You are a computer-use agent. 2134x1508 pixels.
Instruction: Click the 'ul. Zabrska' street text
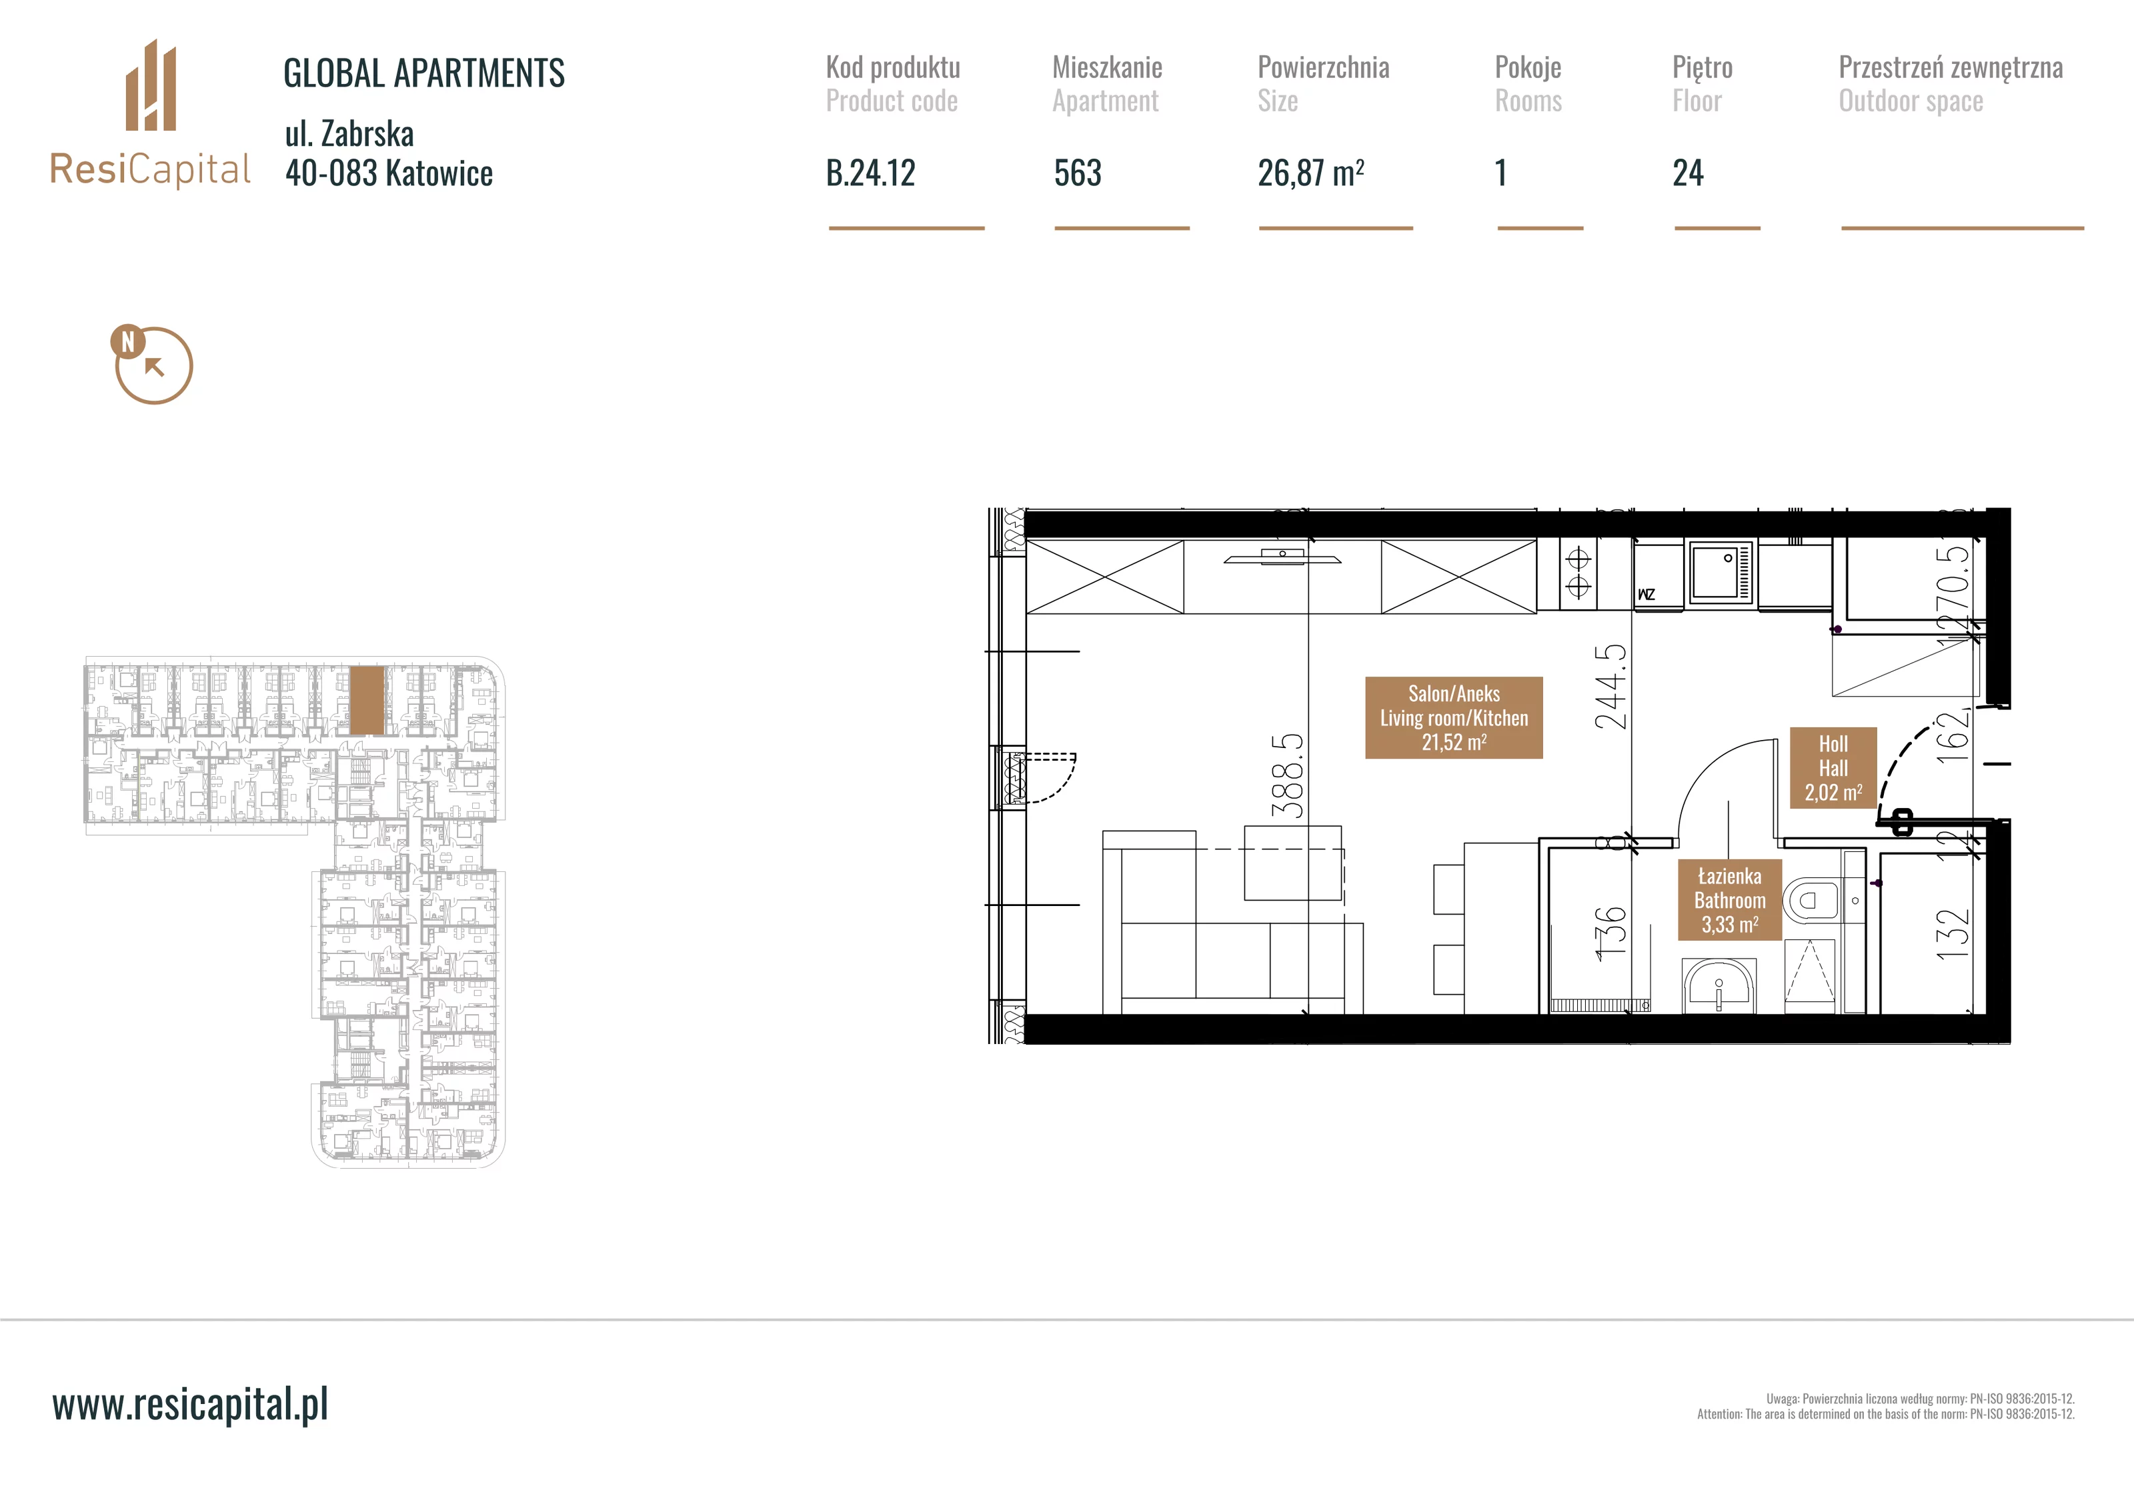[x=349, y=134]
